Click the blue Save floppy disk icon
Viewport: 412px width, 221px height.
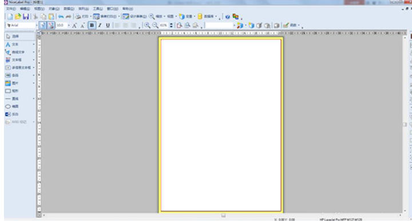click(x=26, y=17)
